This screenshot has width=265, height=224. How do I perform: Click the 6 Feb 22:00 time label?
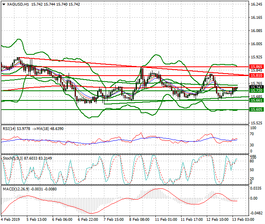(88, 220)
